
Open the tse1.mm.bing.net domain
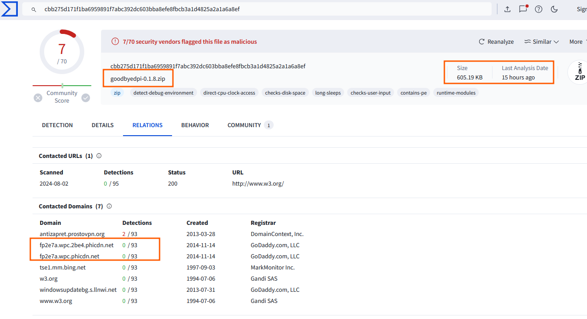[x=63, y=267]
